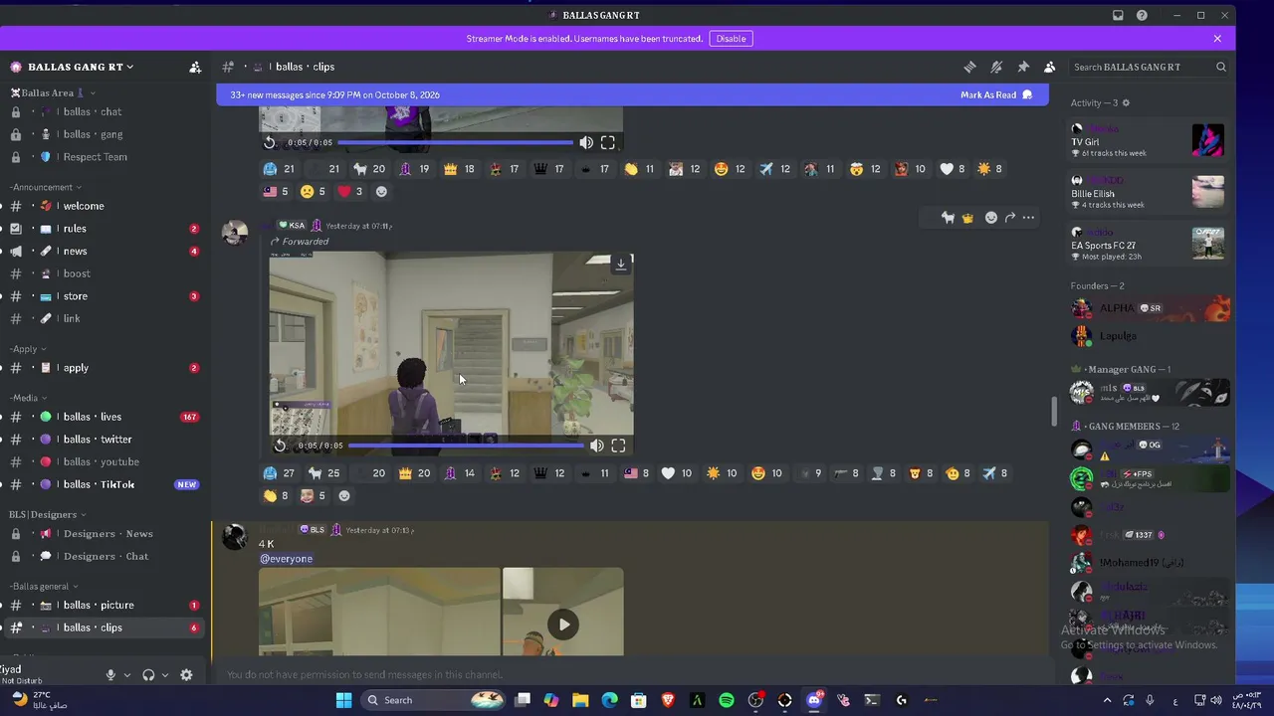Mute volume on the forwarded video
This screenshot has height=716, width=1274.
tap(596, 446)
